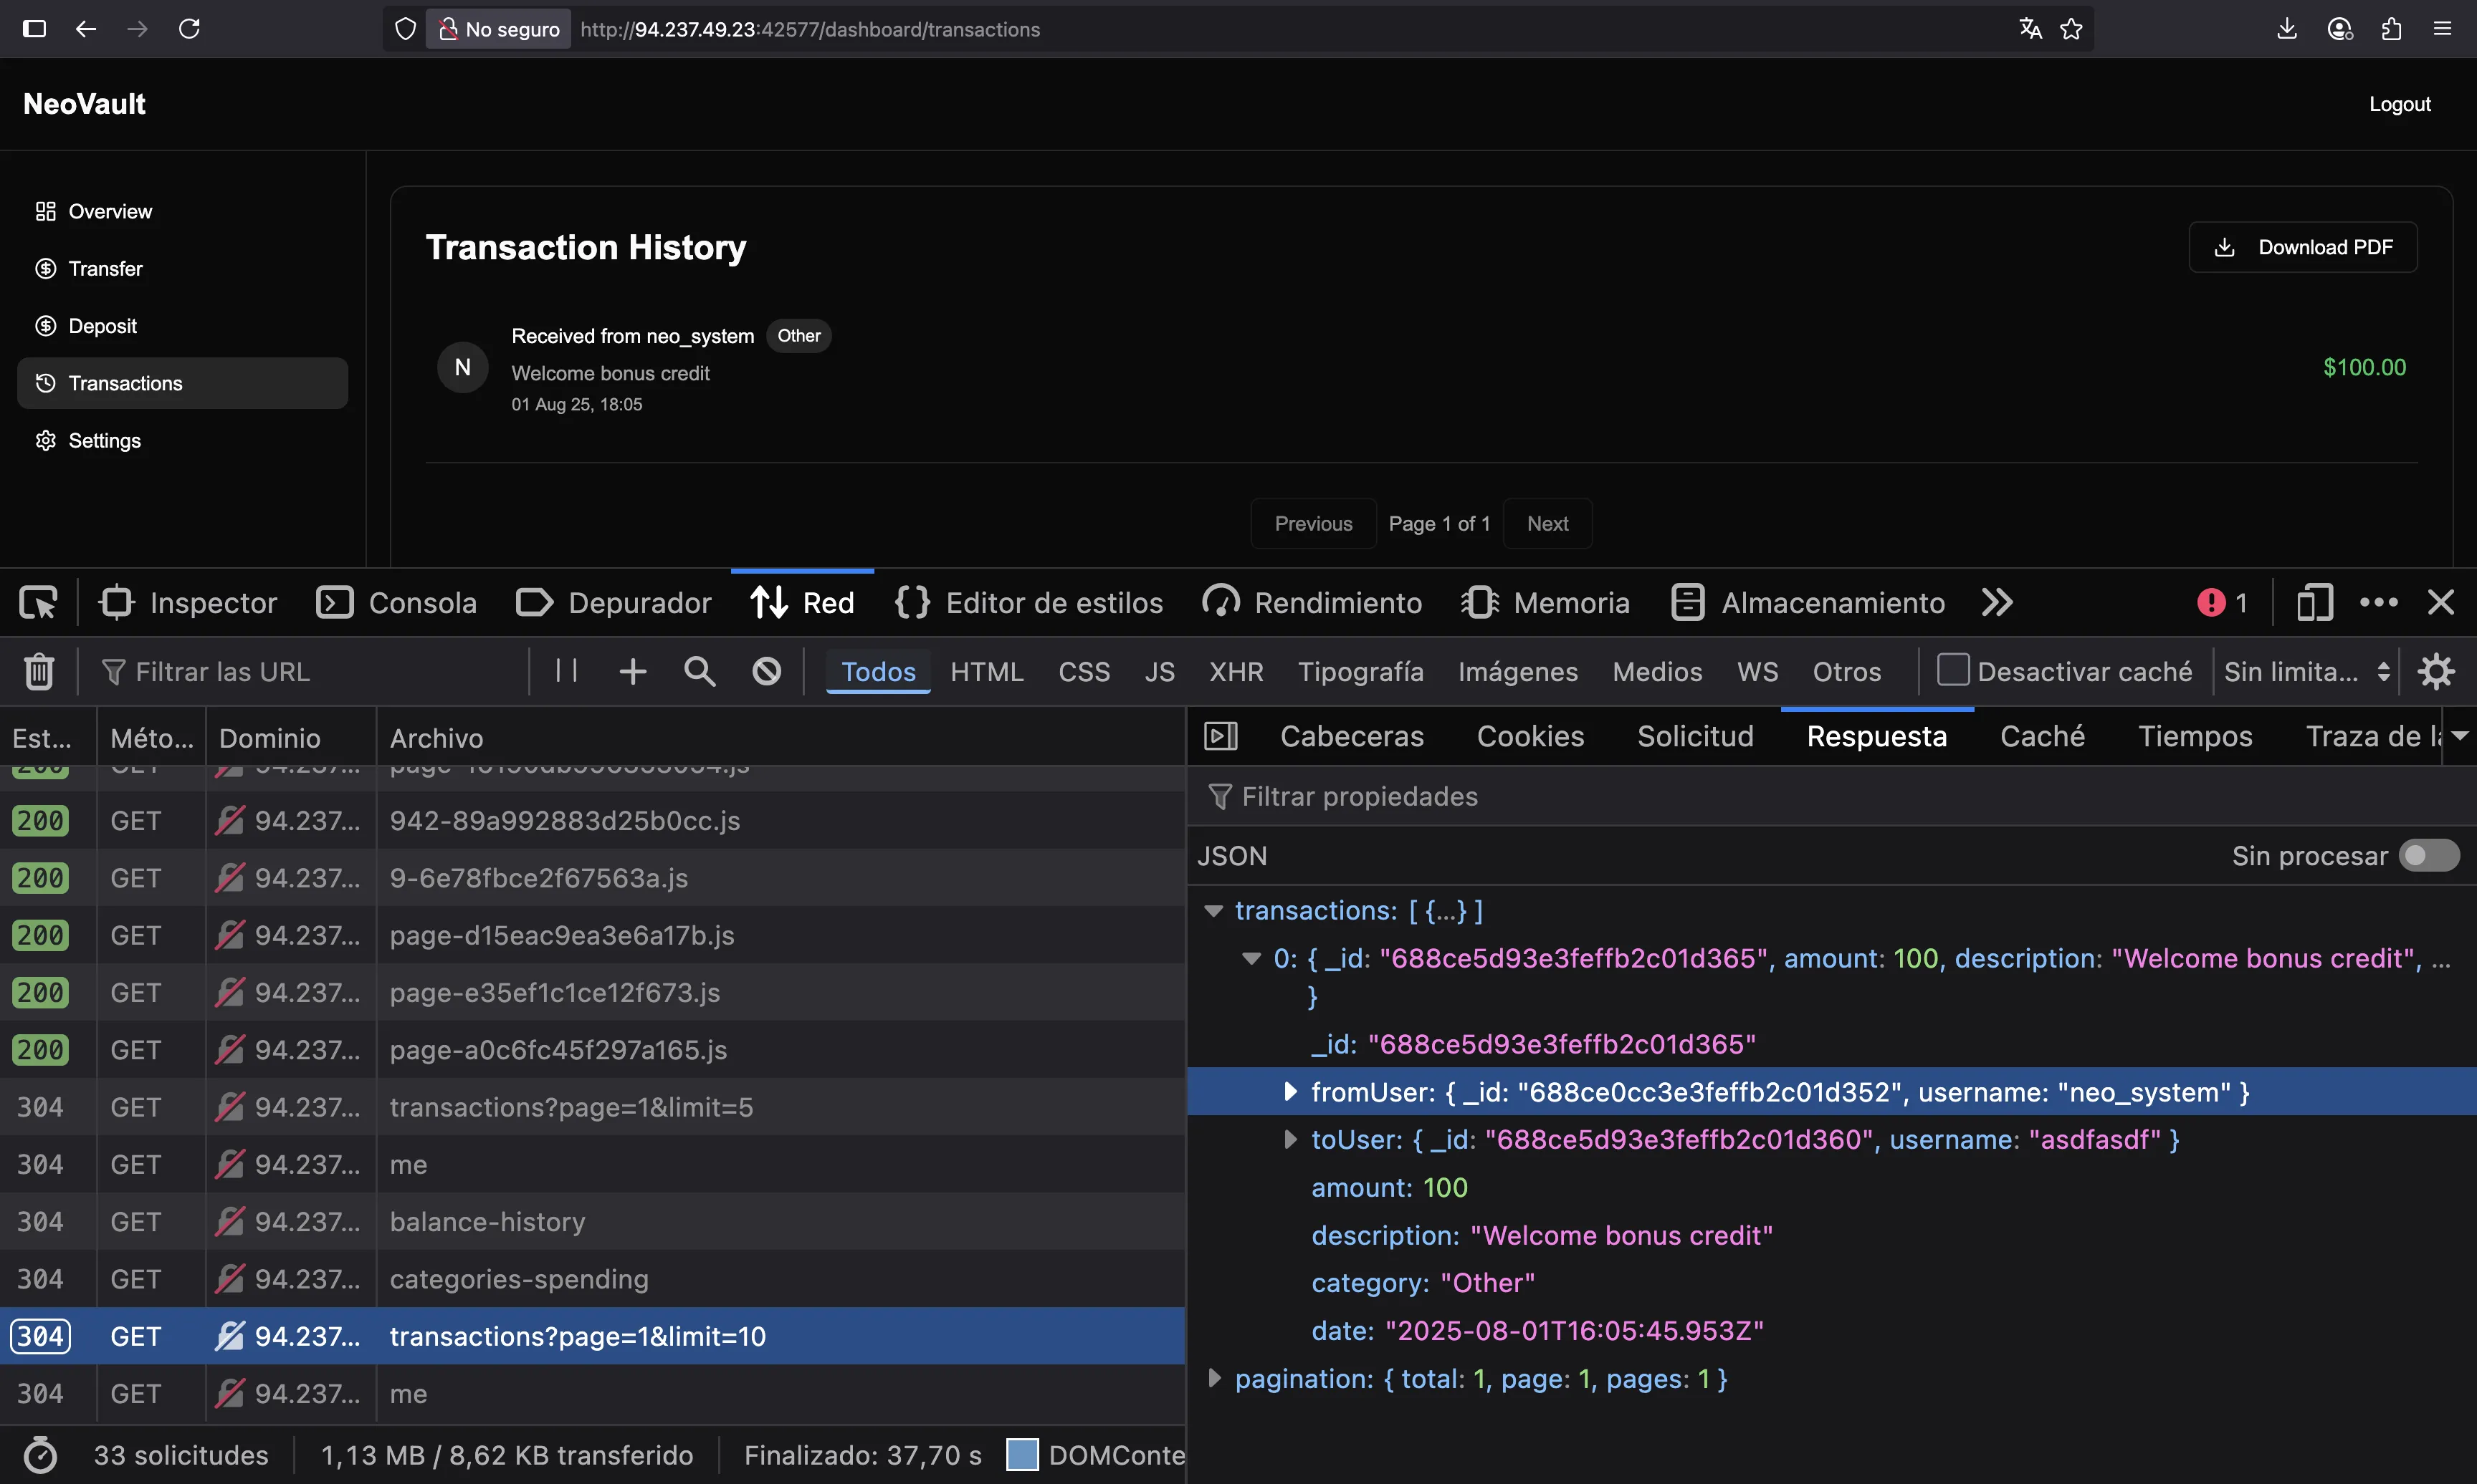2477x1484 pixels.
Task: Select the categories-spending request row
Action: coord(592,1279)
